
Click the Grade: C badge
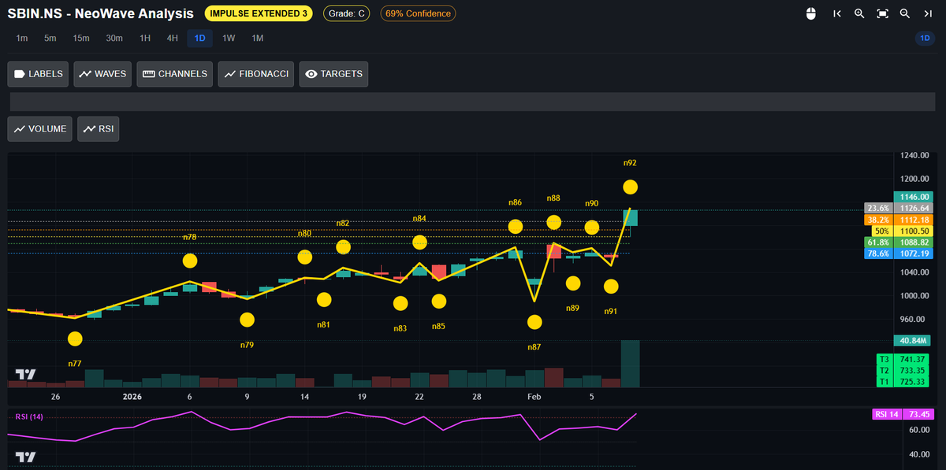point(347,13)
